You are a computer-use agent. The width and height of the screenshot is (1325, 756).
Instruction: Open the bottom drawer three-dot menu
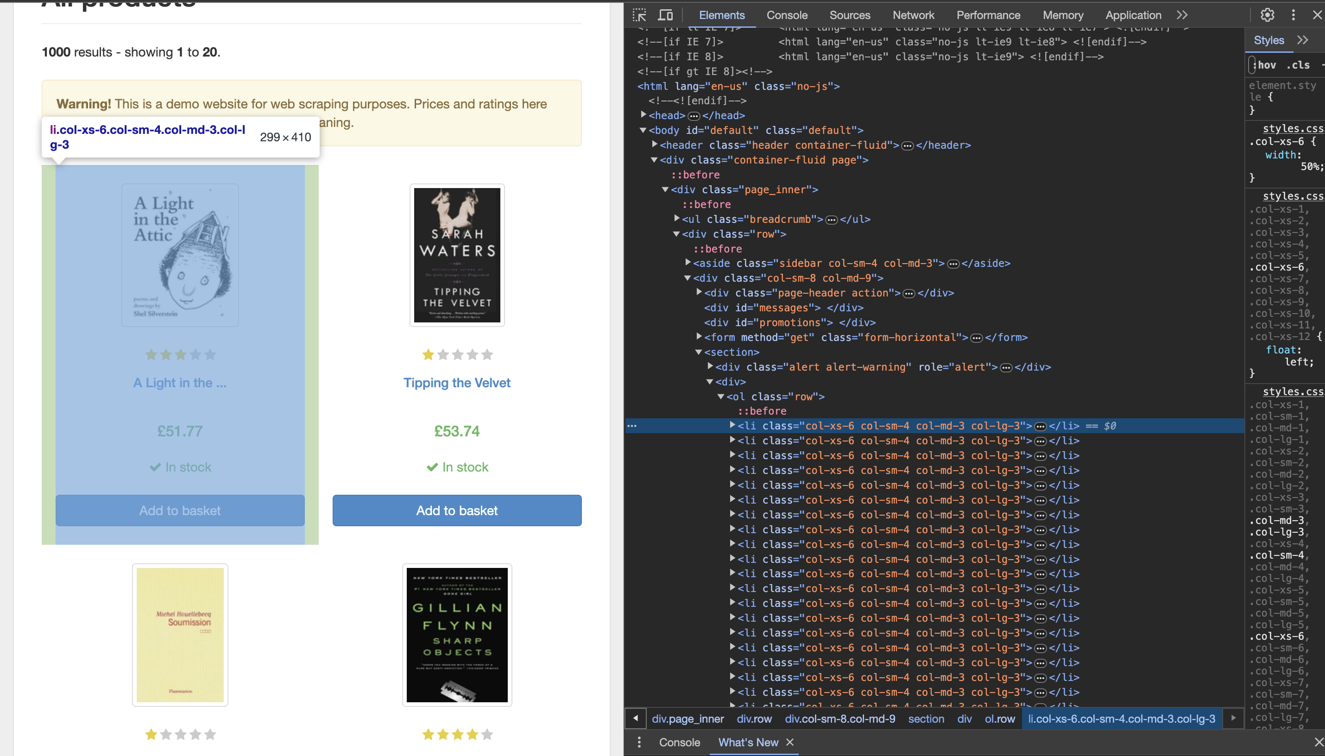(x=639, y=743)
